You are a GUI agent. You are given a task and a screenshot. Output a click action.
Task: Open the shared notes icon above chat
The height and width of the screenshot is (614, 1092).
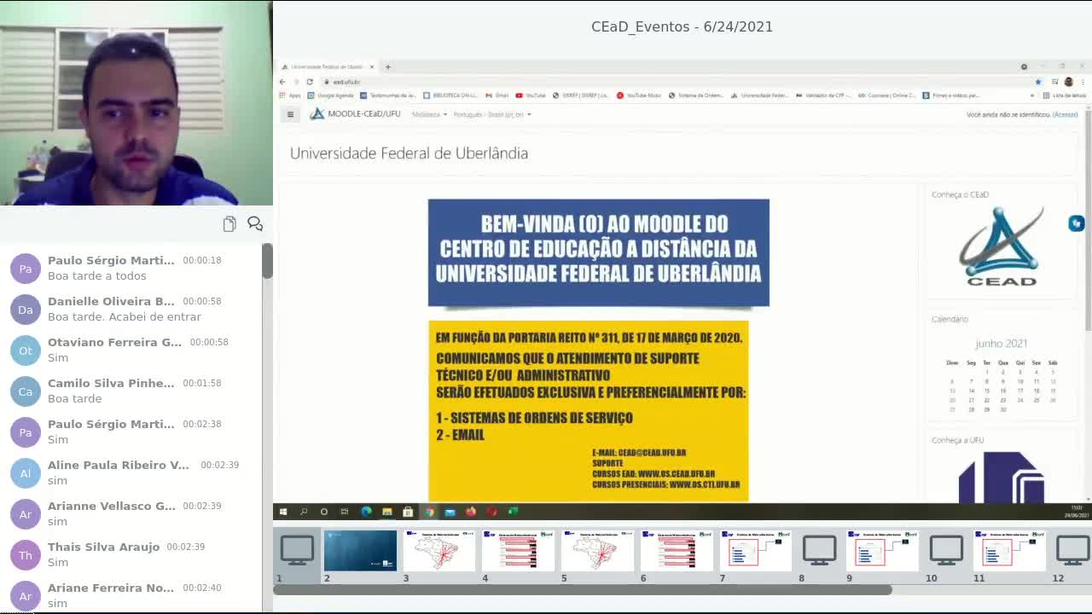pos(229,223)
